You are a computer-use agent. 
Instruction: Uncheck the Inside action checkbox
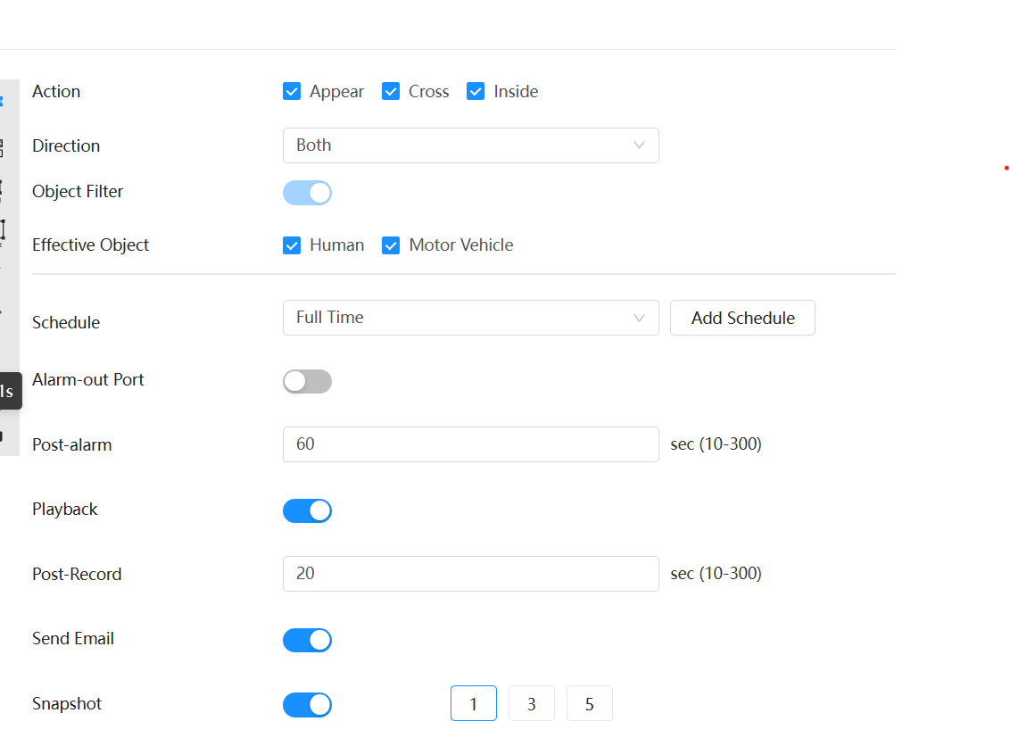(x=476, y=91)
